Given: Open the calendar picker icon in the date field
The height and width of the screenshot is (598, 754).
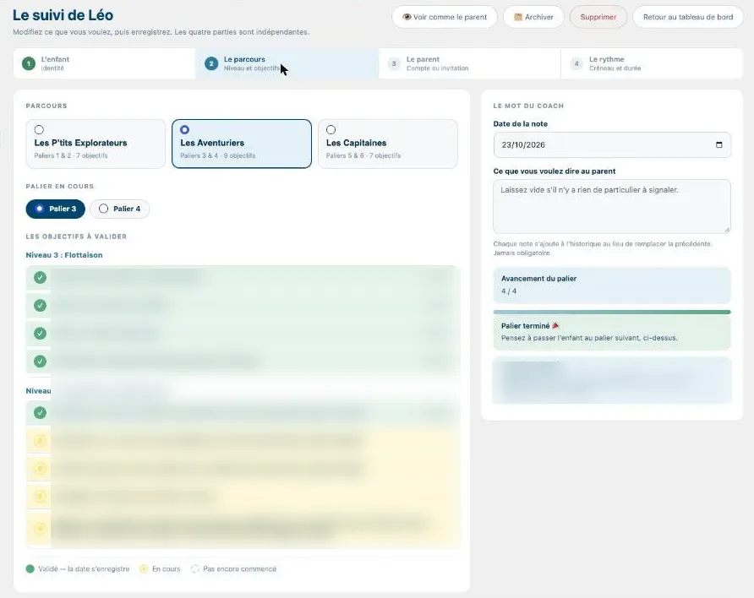Looking at the screenshot, I should [718, 144].
